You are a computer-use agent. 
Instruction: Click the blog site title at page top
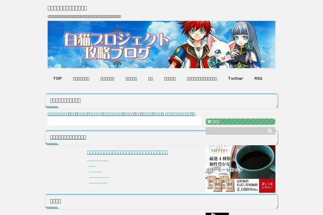coord(67,8)
